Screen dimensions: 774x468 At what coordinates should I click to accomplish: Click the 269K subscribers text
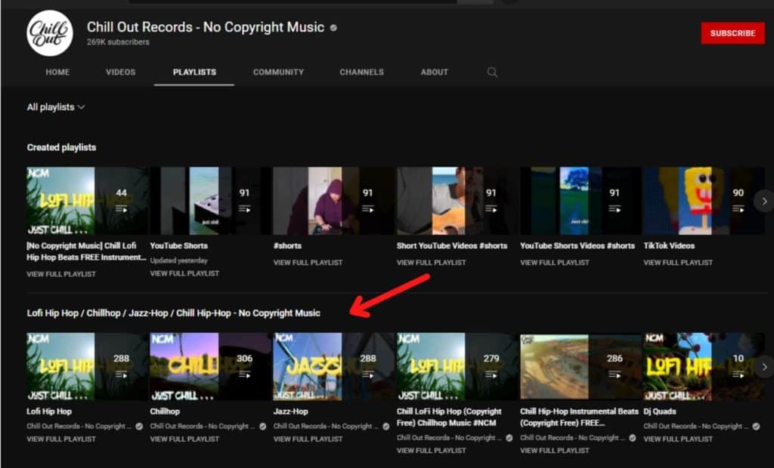tap(118, 42)
